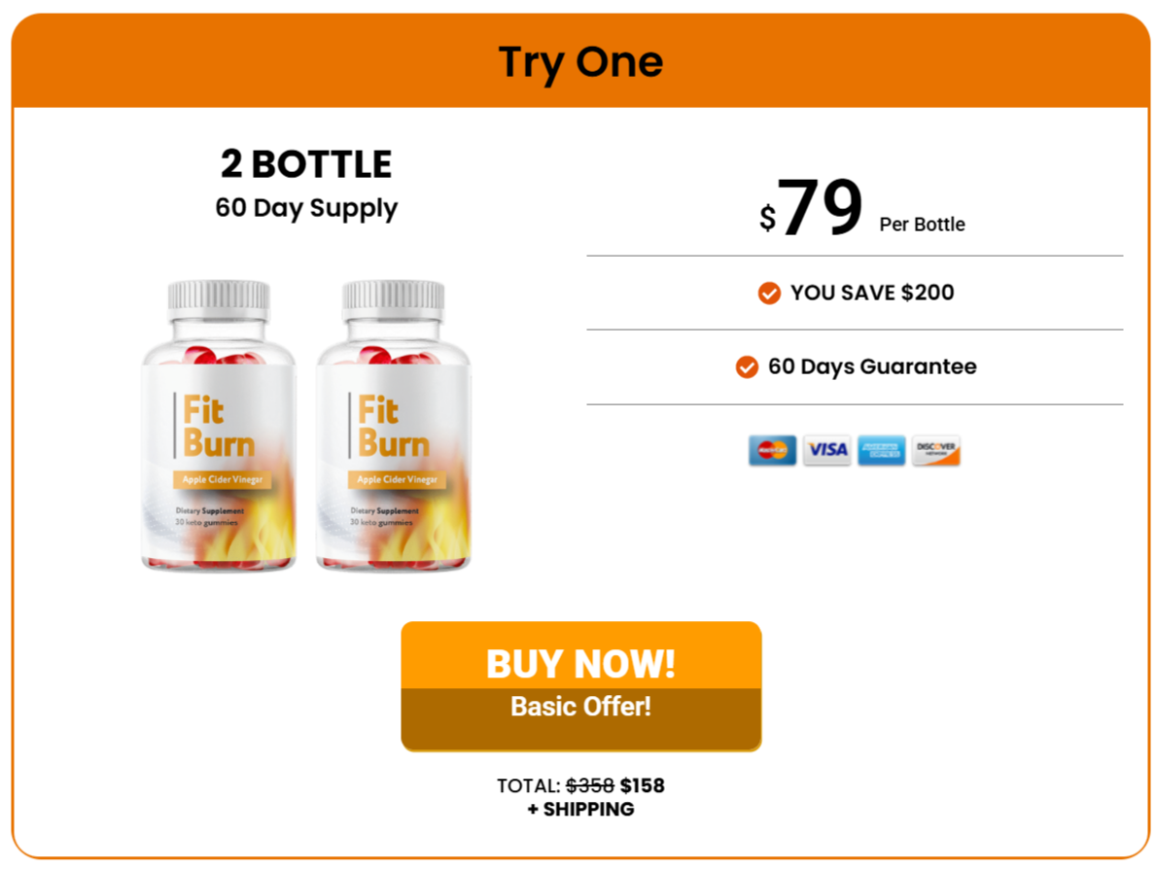The image size is (1156, 869).
Task: Click the American Express card icon
Action: pyautogui.click(x=881, y=450)
